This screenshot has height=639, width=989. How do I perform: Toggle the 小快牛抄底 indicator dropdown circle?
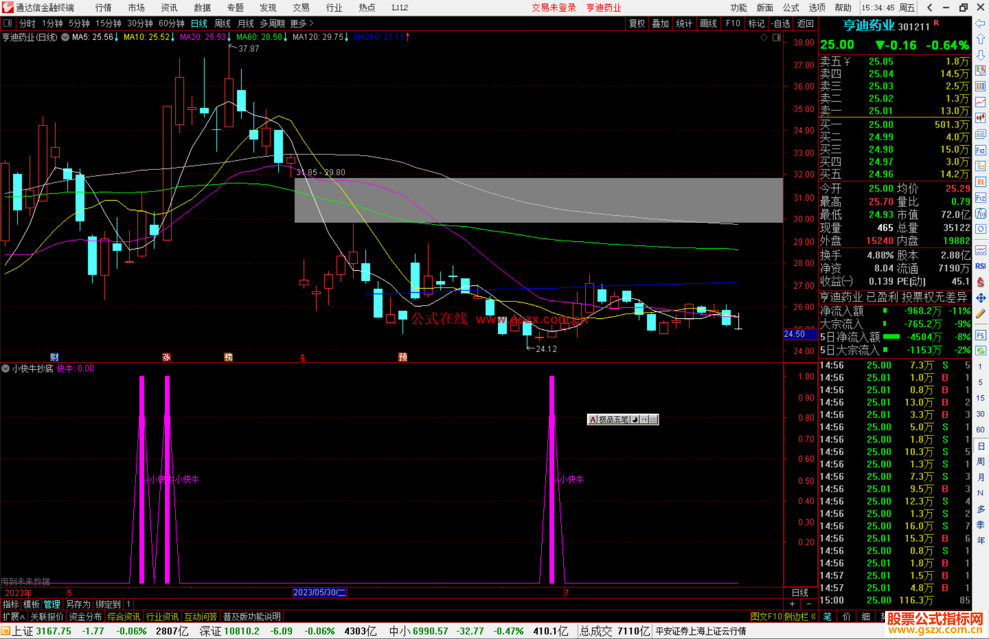(x=5, y=368)
